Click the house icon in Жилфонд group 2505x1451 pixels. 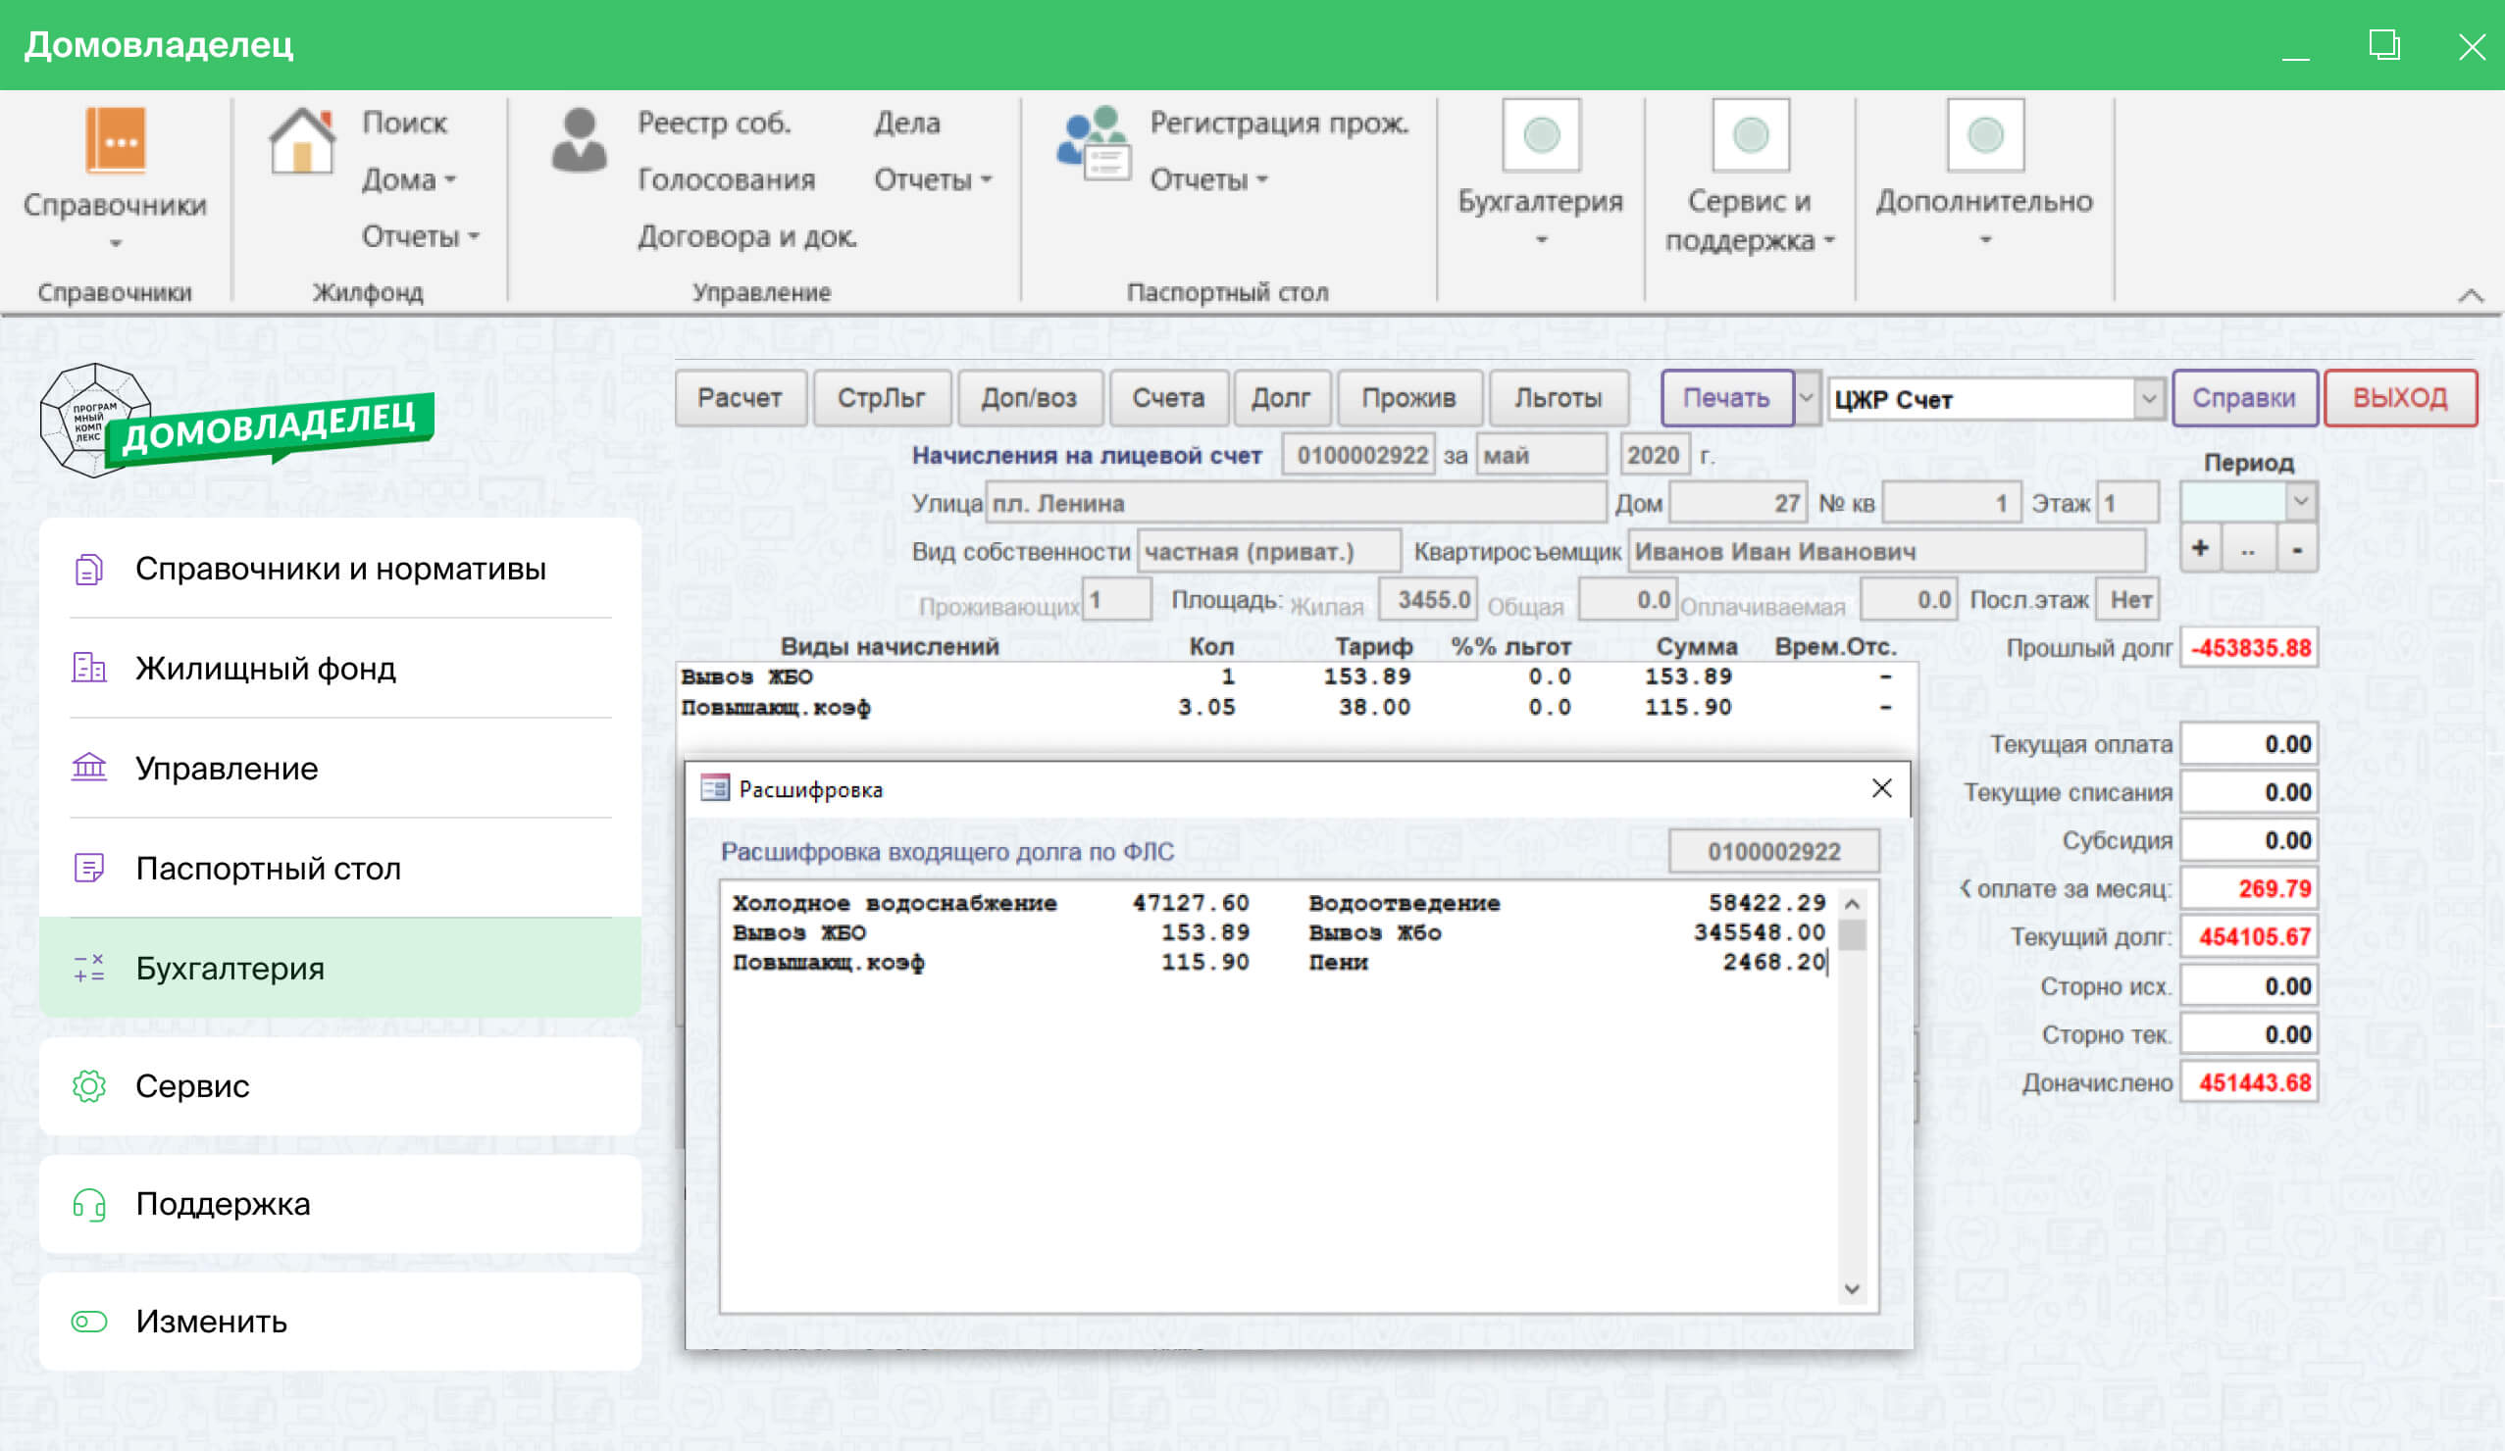click(302, 141)
